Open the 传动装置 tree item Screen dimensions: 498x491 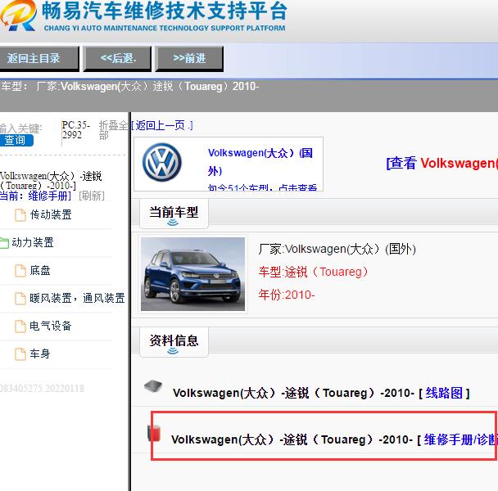click(51, 215)
